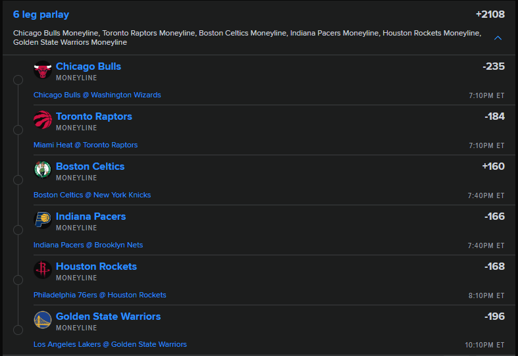Click the Indiana Pacers leg status circle
Screen dimensions: 518x356
coord(18,230)
